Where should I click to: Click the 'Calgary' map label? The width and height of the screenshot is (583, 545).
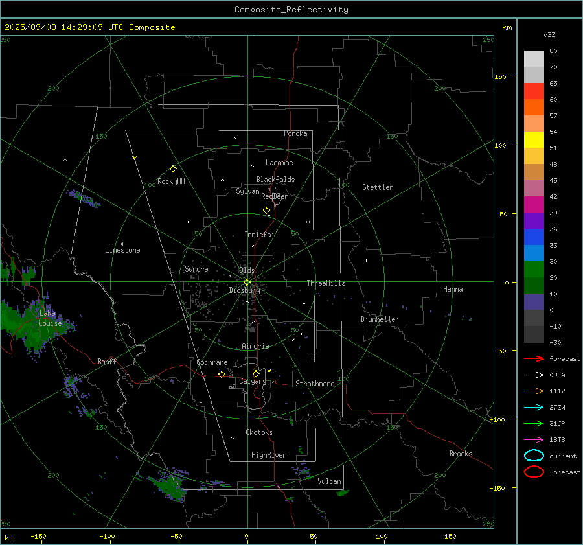click(253, 381)
